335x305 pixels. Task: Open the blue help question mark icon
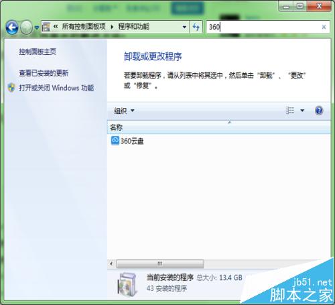click(319, 111)
